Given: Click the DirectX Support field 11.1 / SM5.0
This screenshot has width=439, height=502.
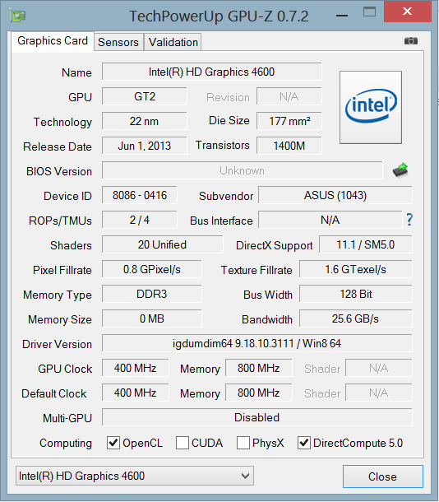Looking at the screenshot, I should click(366, 244).
